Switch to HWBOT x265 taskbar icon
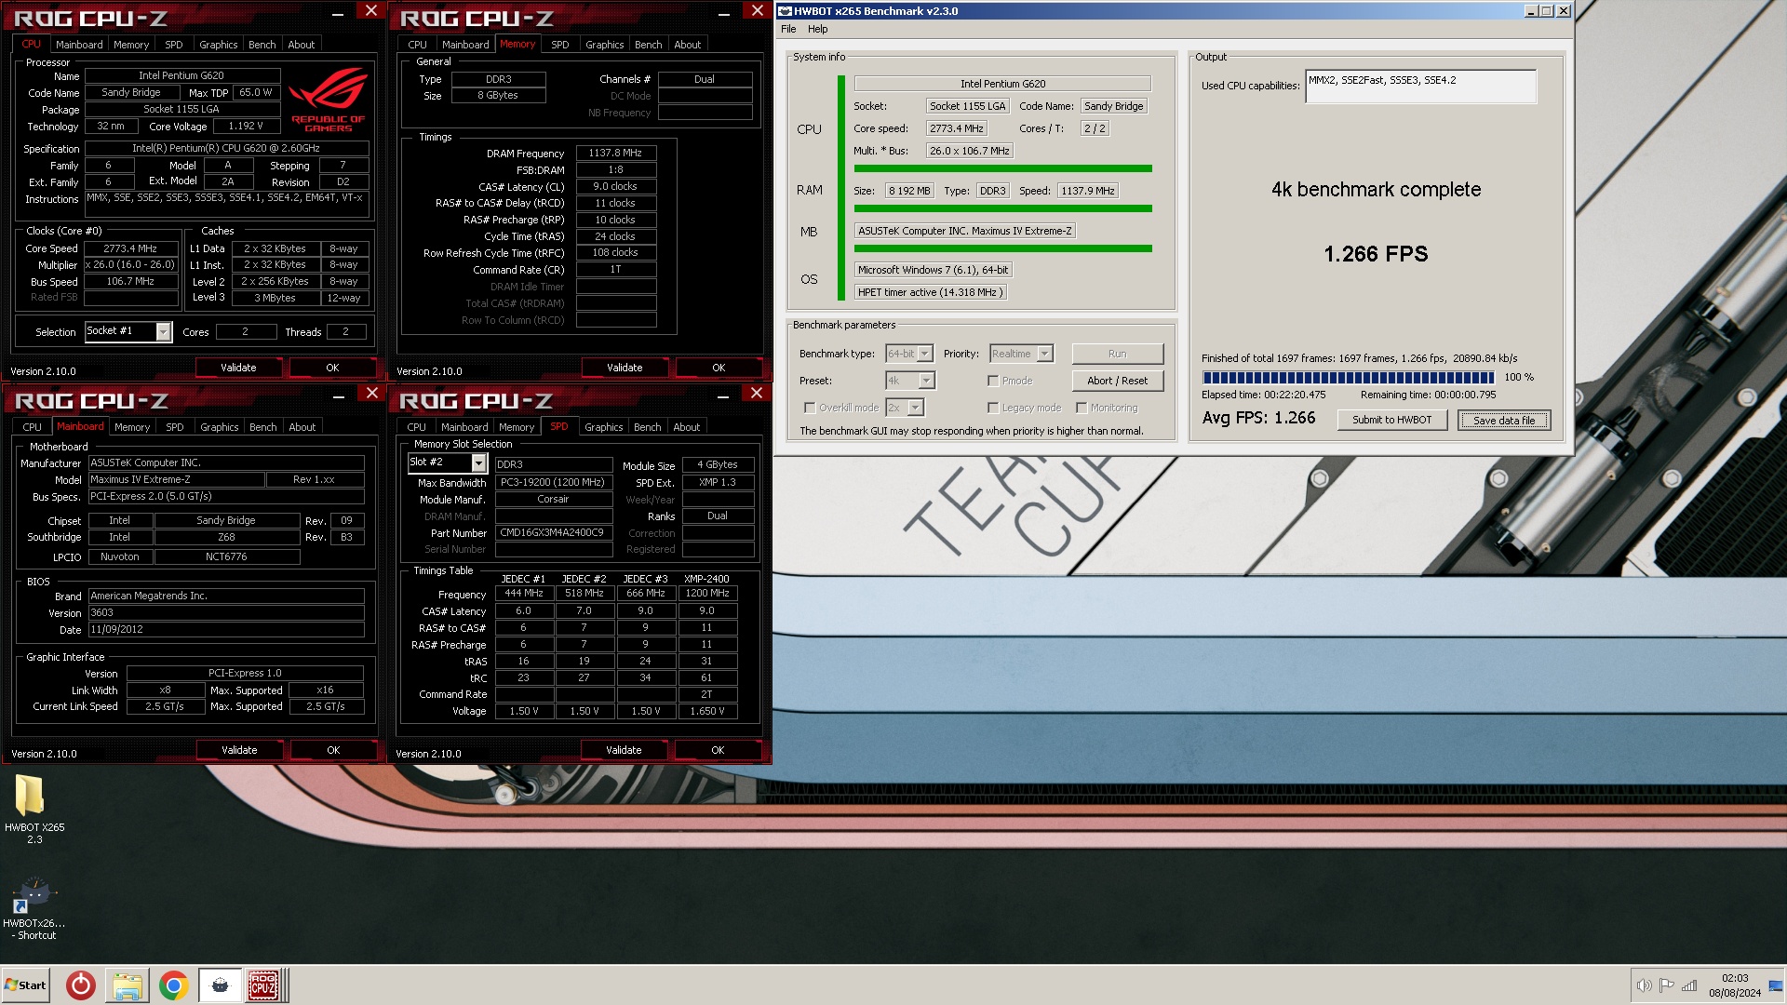Viewport: 1787px width, 1005px height. tap(220, 985)
